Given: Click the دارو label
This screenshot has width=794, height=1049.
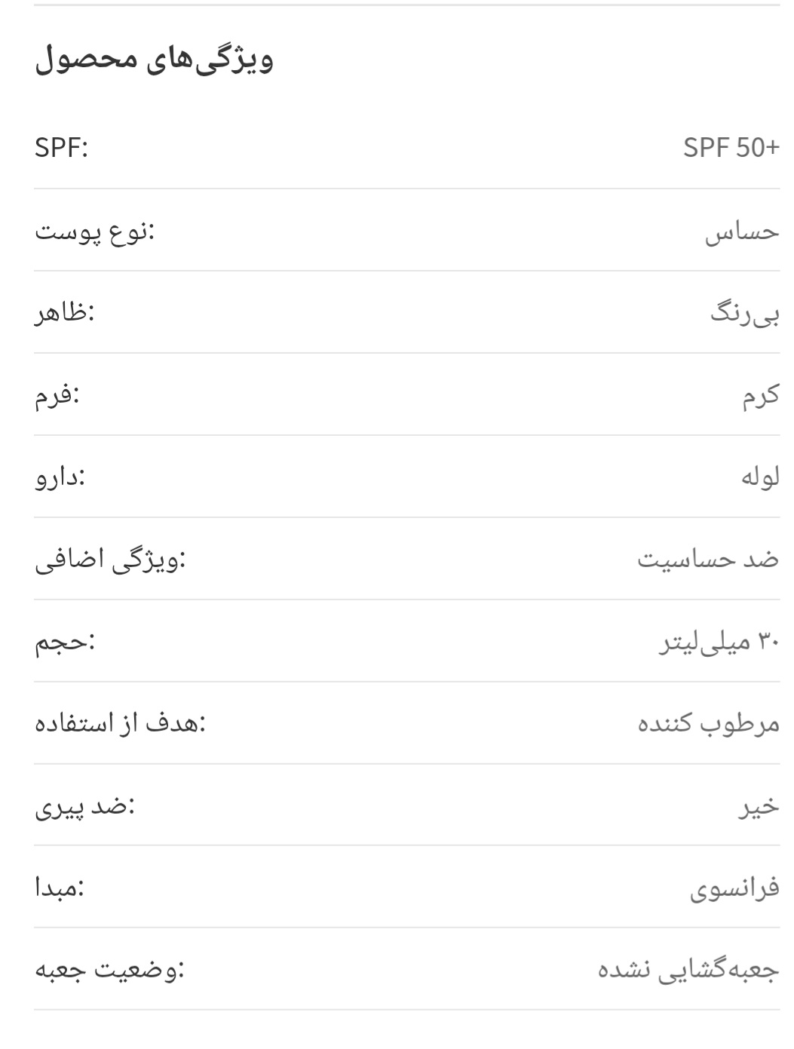Looking at the screenshot, I should click(x=60, y=477).
